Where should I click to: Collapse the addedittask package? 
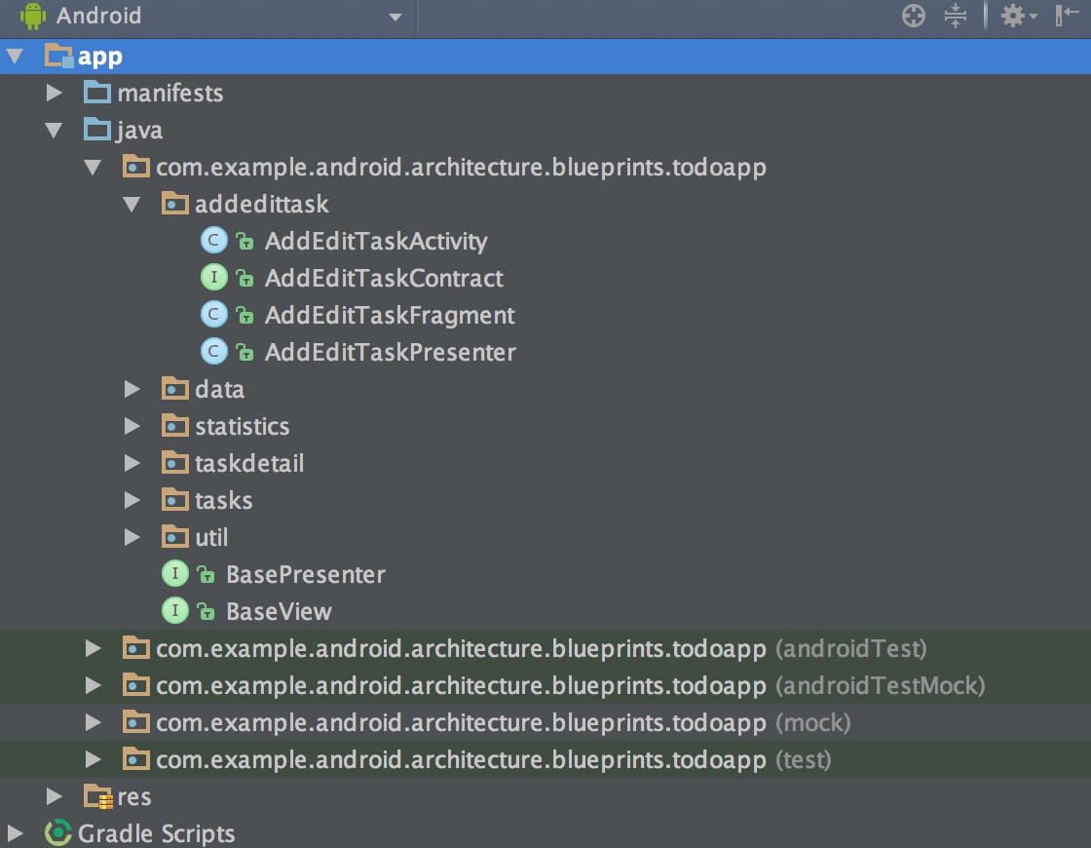click(x=132, y=204)
